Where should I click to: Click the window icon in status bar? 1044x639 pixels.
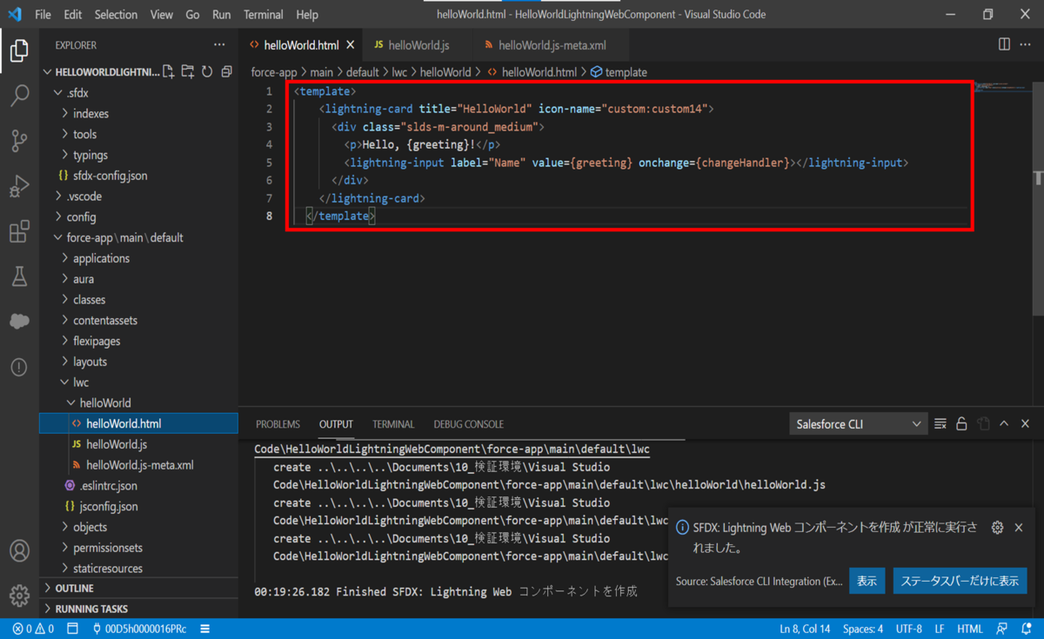pyautogui.click(x=73, y=629)
